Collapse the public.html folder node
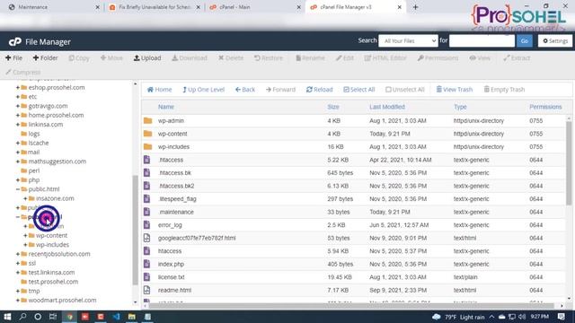Screen dimensions: 575x323 coord(18,189)
